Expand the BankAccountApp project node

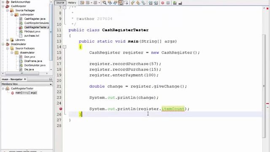coord(3,2)
